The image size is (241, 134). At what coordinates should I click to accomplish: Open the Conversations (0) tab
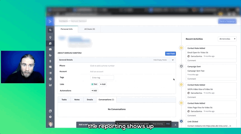tap(106, 100)
